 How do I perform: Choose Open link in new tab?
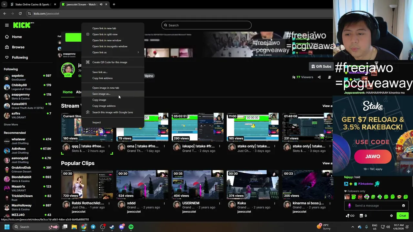pos(113,28)
